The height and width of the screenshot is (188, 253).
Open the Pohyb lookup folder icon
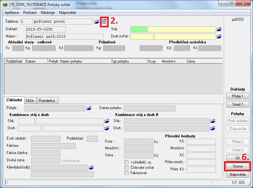tap(89, 108)
